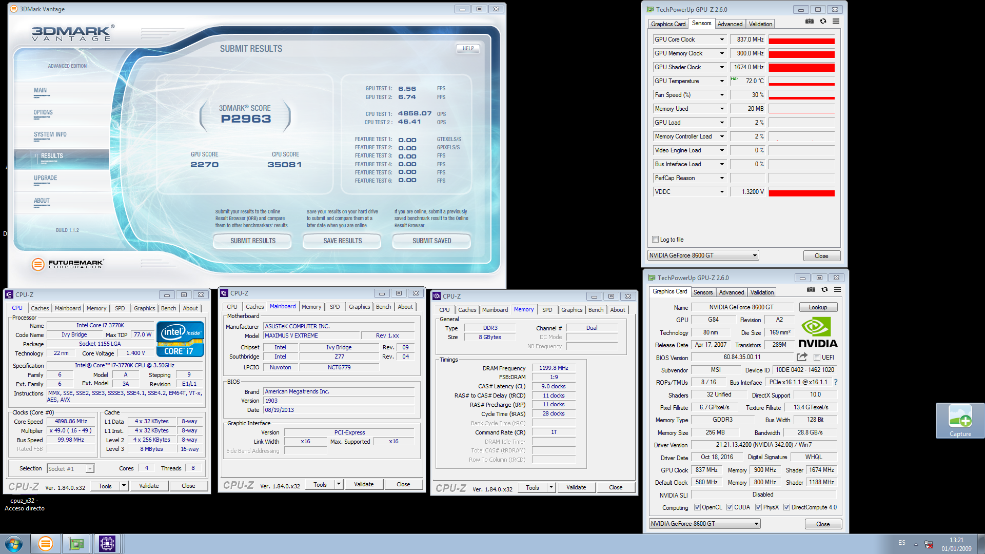Open SYSTEM INFO in 3DMark Vantage sidebar

[x=50, y=134]
